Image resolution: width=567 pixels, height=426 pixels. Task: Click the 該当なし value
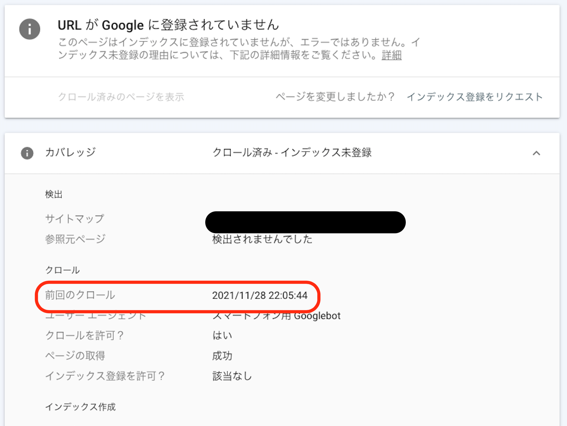click(x=232, y=376)
